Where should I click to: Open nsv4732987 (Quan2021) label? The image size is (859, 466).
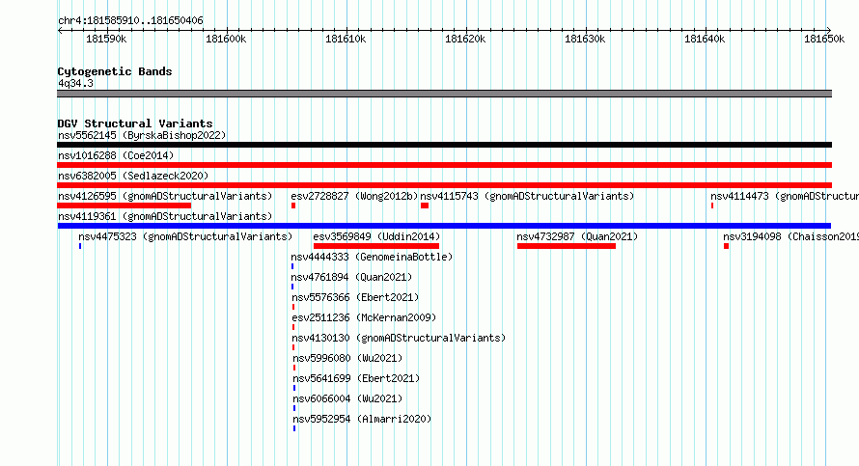[577, 236]
